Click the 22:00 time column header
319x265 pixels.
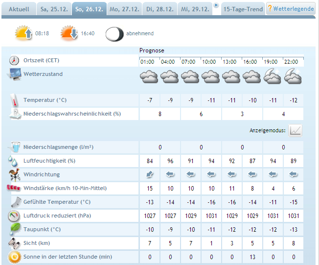(x=291, y=62)
